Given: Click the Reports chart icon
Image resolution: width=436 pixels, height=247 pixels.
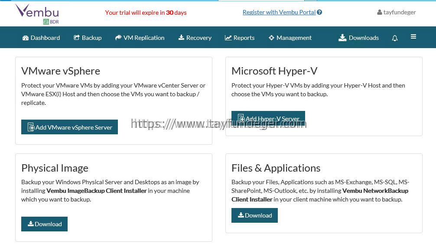Looking at the screenshot, I should tap(228, 38).
